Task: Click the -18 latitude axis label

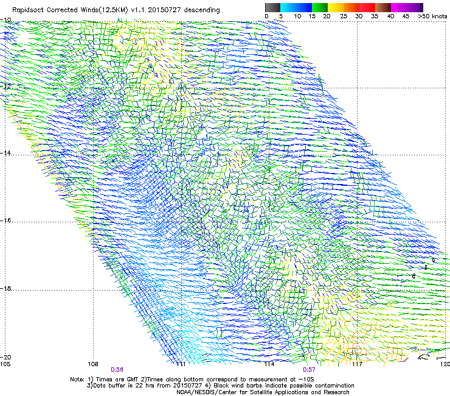Action: pyautogui.click(x=5, y=288)
